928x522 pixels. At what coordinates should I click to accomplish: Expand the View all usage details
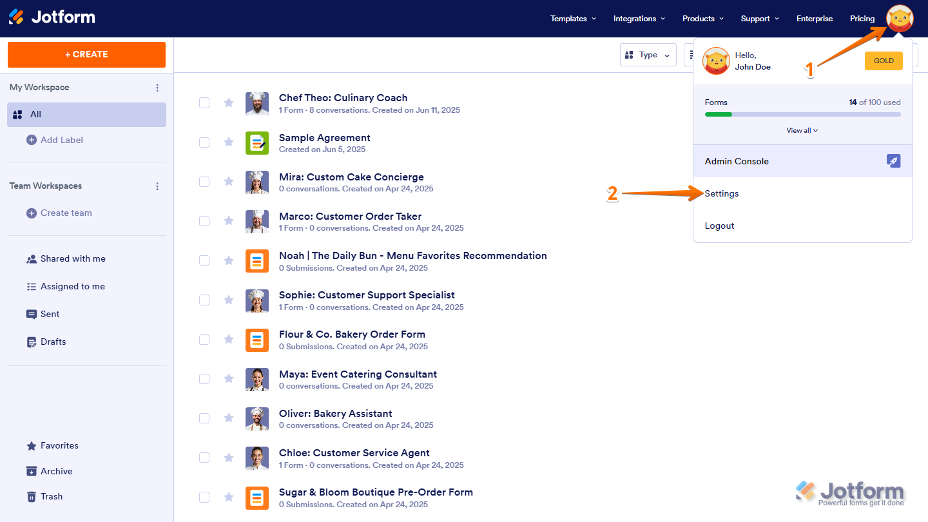click(x=802, y=130)
